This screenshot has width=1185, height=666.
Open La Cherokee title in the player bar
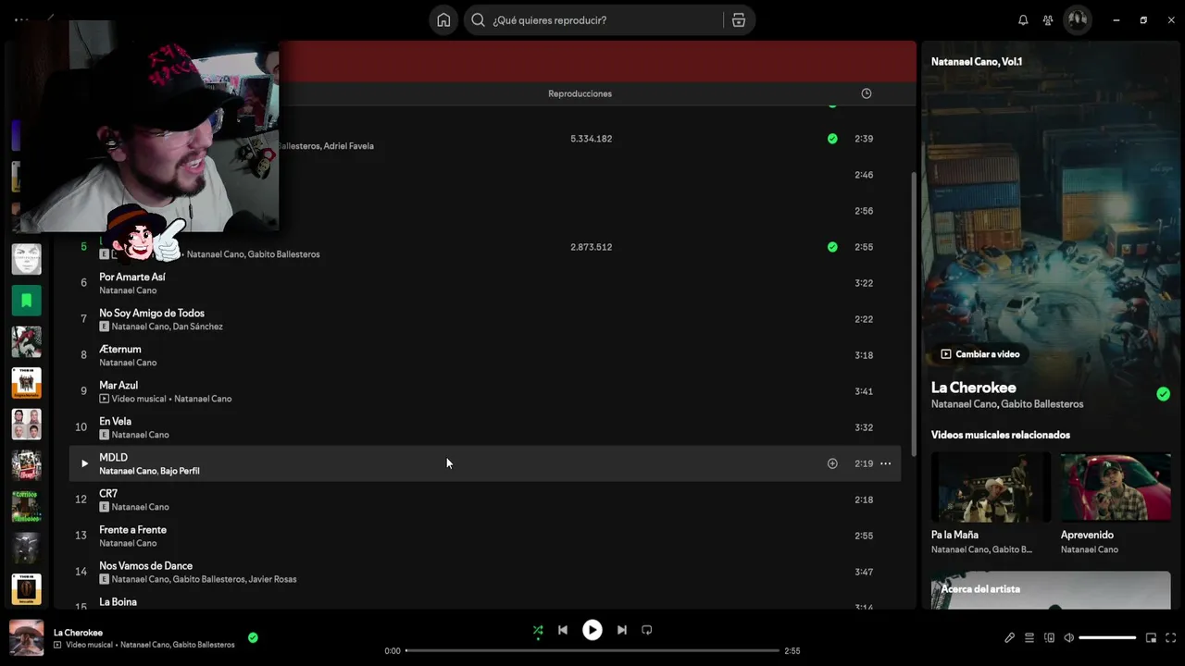pyautogui.click(x=79, y=633)
